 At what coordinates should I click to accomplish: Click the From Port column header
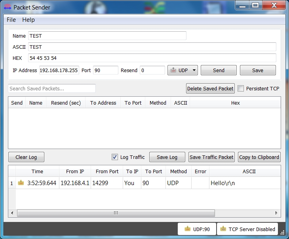click(x=107, y=172)
